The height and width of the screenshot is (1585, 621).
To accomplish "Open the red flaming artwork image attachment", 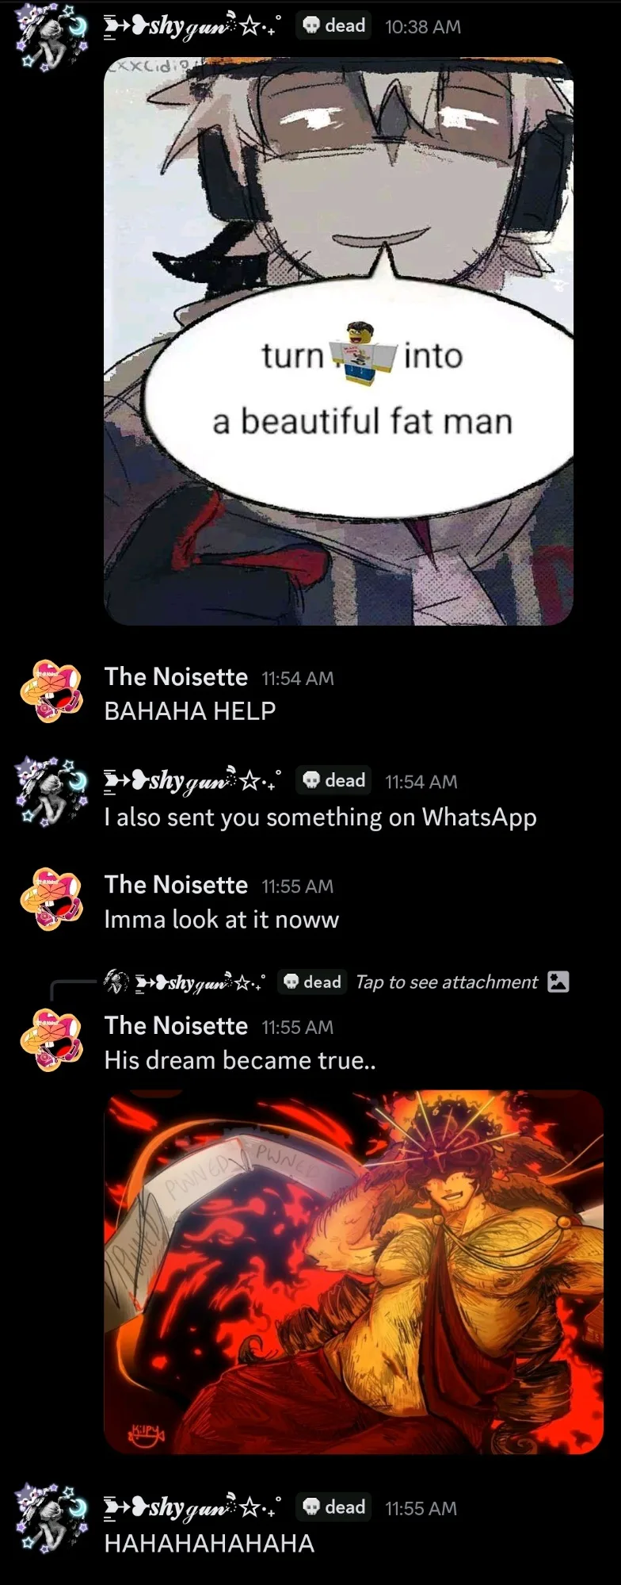I will [x=353, y=1272].
